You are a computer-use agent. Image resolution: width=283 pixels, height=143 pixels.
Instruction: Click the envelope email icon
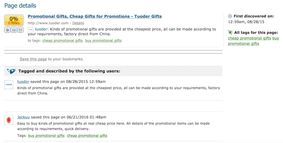pos(21,30)
